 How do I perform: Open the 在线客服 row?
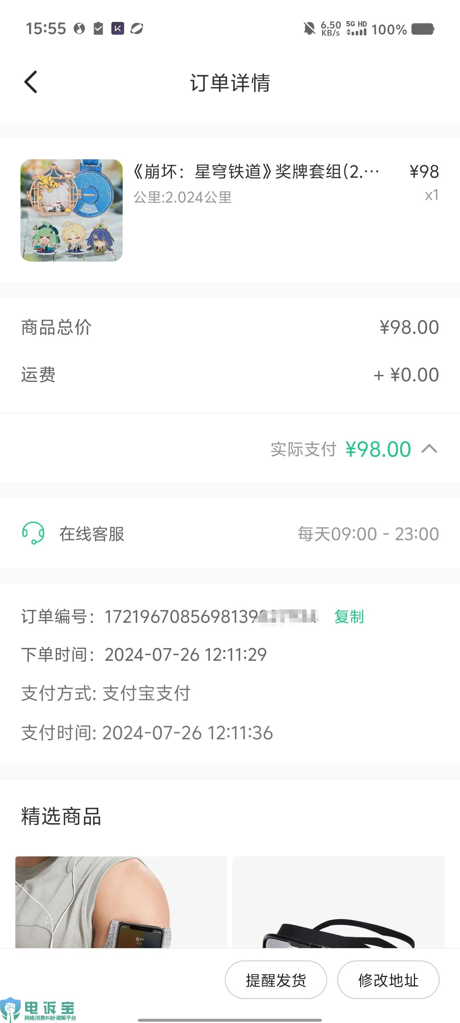pyautogui.click(x=230, y=533)
